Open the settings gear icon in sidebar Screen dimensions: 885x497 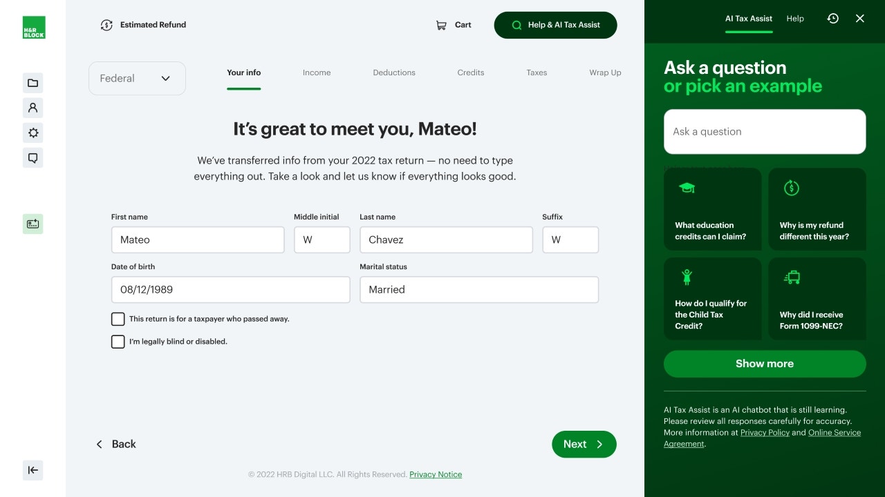click(32, 133)
